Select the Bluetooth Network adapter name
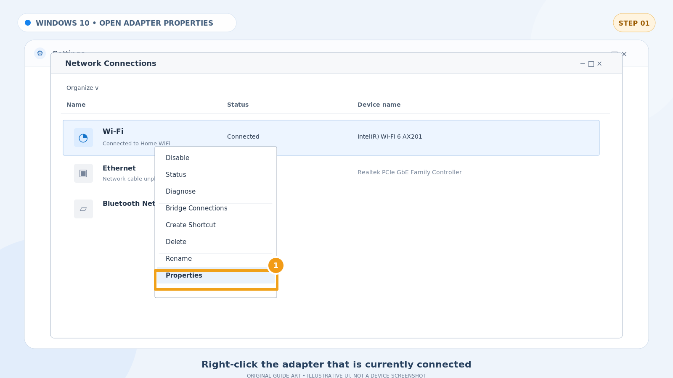This screenshot has width=673, height=378. click(129, 203)
